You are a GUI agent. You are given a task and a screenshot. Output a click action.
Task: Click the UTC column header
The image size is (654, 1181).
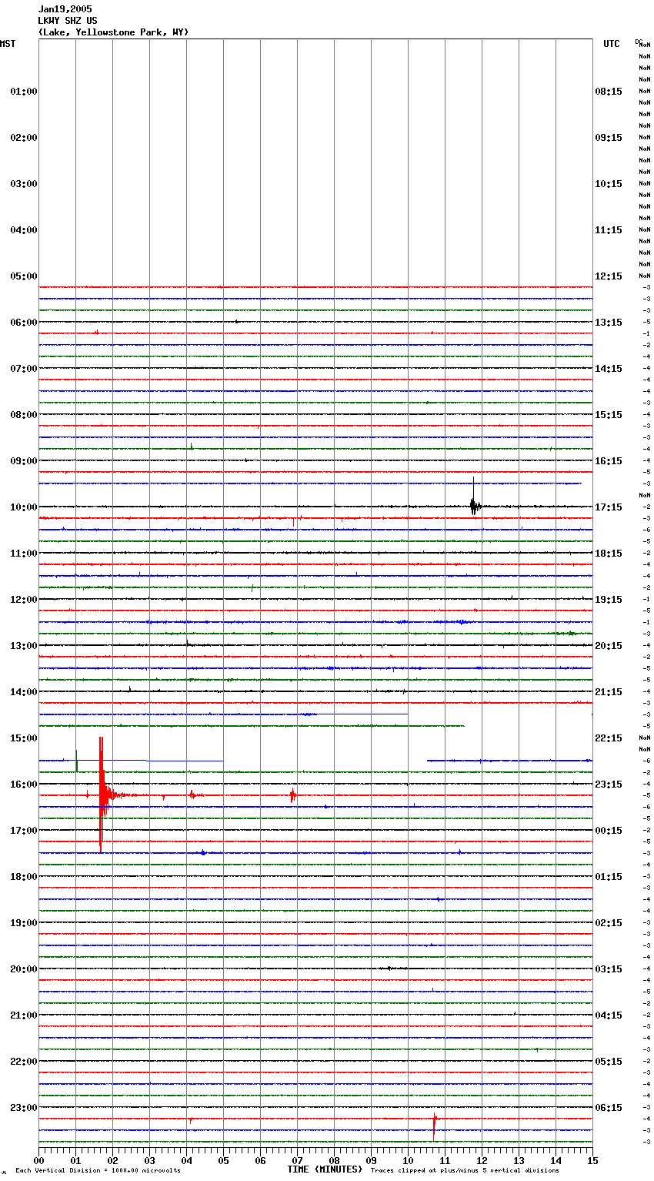[611, 44]
